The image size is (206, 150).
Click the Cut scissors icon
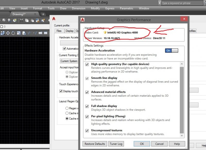(x=21, y=20)
